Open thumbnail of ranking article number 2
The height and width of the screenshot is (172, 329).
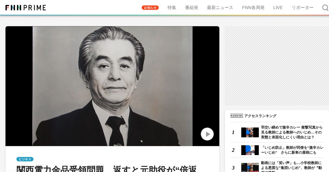click(250, 150)
